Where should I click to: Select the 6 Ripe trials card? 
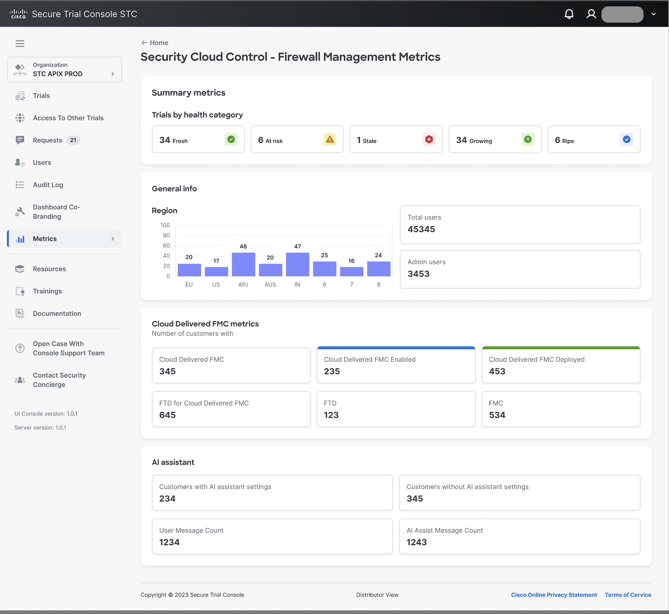594,139
